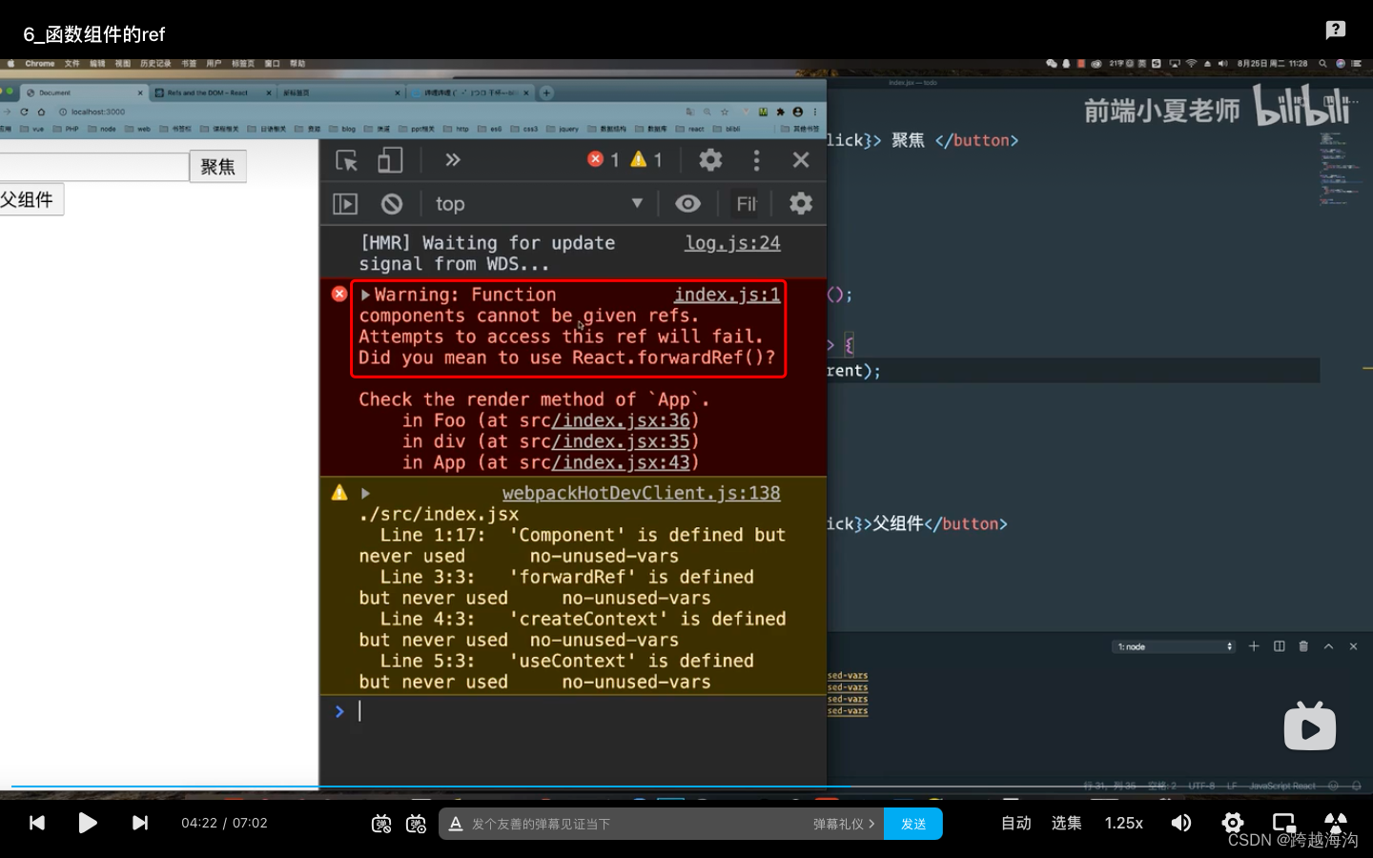Toggle the danmaku display switch icon
The image size is (1373, 858).
[381, 824]
